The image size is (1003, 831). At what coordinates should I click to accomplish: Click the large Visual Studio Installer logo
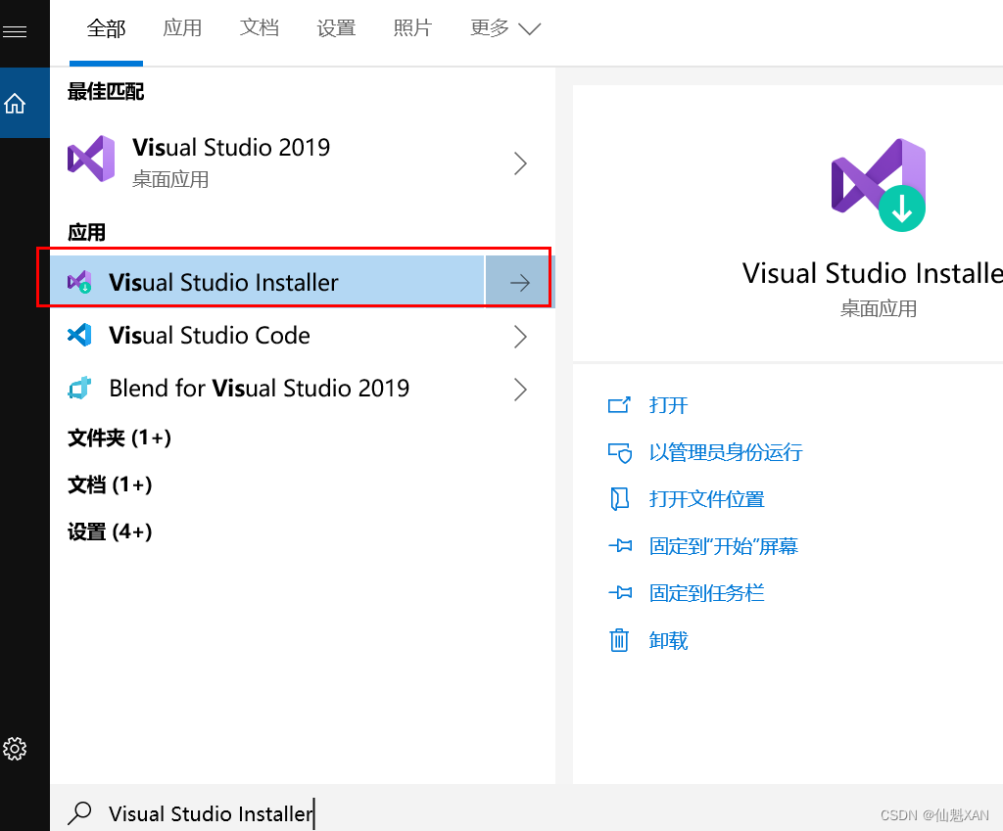879,185
